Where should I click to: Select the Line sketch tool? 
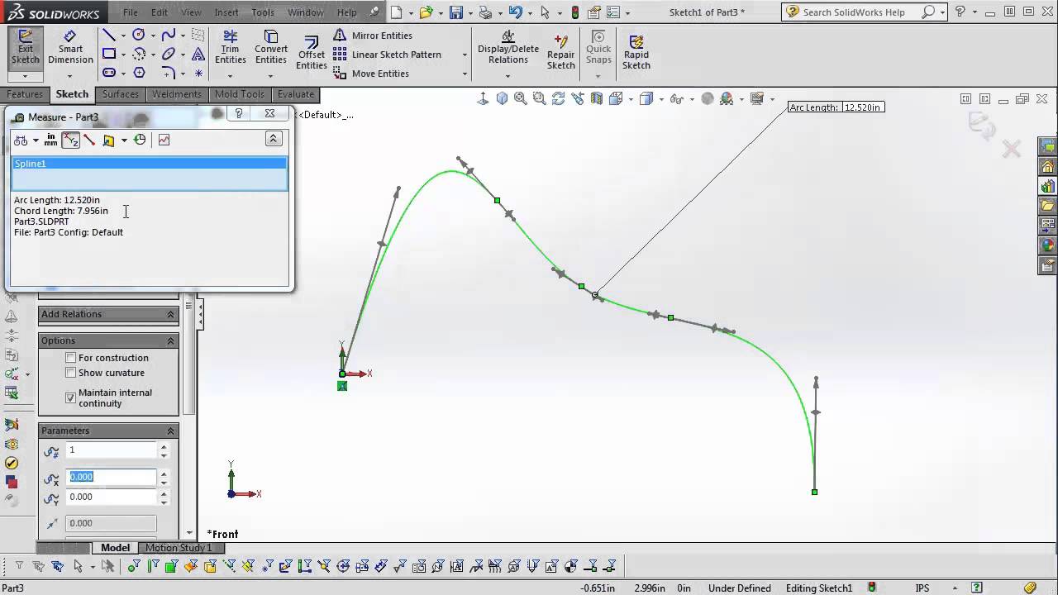pos(108,35)
